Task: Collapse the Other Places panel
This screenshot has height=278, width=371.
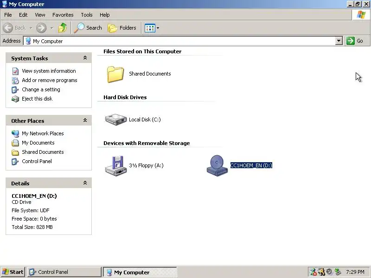Action: [x=85, y=120]
